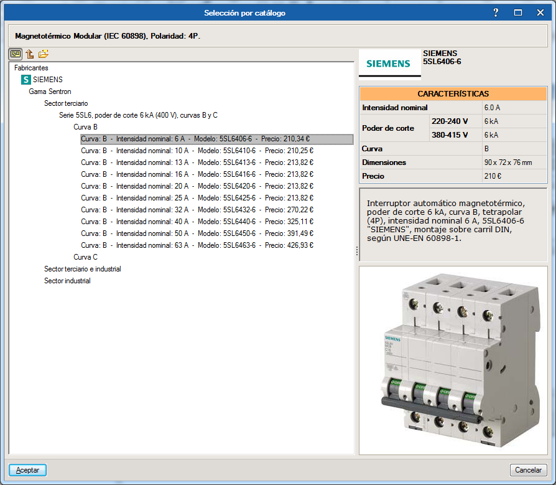Click the vertical splitter handle between panels
Viewport: 556px width, 485px height.
coord(357,252)
